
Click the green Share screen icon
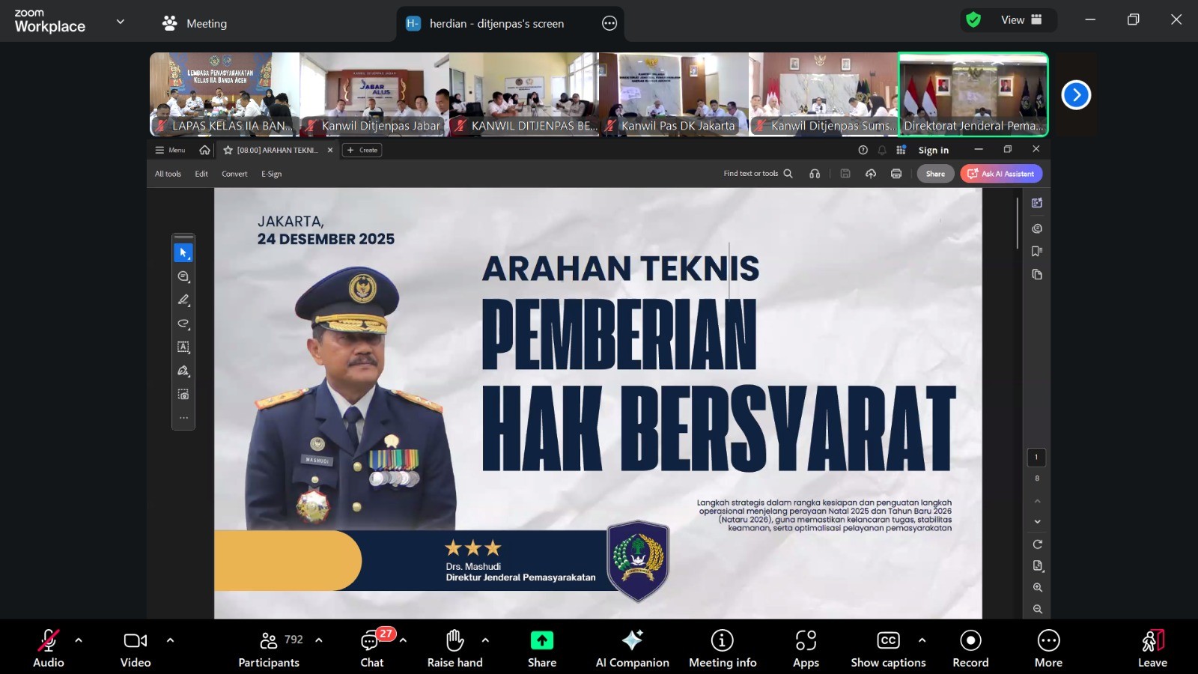[x=541, y=641]
